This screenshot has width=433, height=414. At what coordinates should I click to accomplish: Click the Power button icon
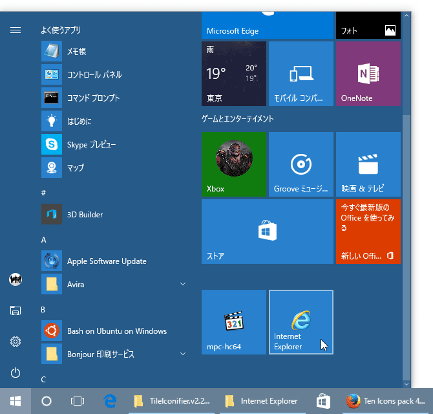pyautogui.click(x=16, y=373)
